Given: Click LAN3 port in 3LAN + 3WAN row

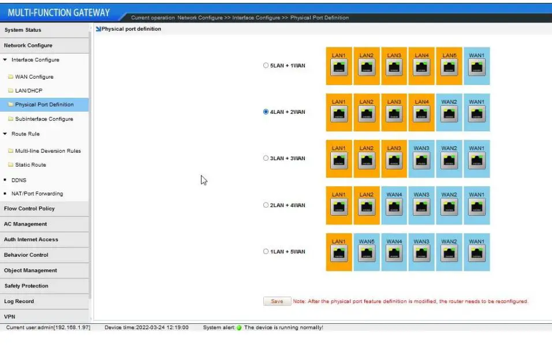Looking at the screenshot, I should tap(394, 158).
